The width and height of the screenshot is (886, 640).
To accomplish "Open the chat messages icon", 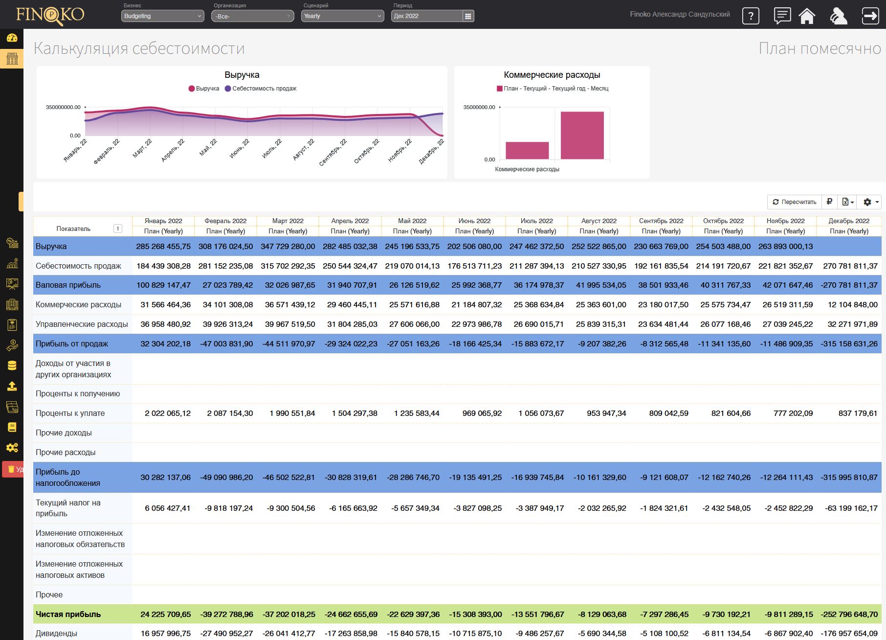I will [782, 16].
